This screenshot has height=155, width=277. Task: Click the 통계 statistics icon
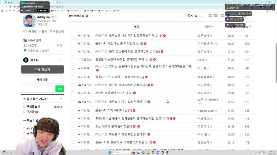point(43,32)
